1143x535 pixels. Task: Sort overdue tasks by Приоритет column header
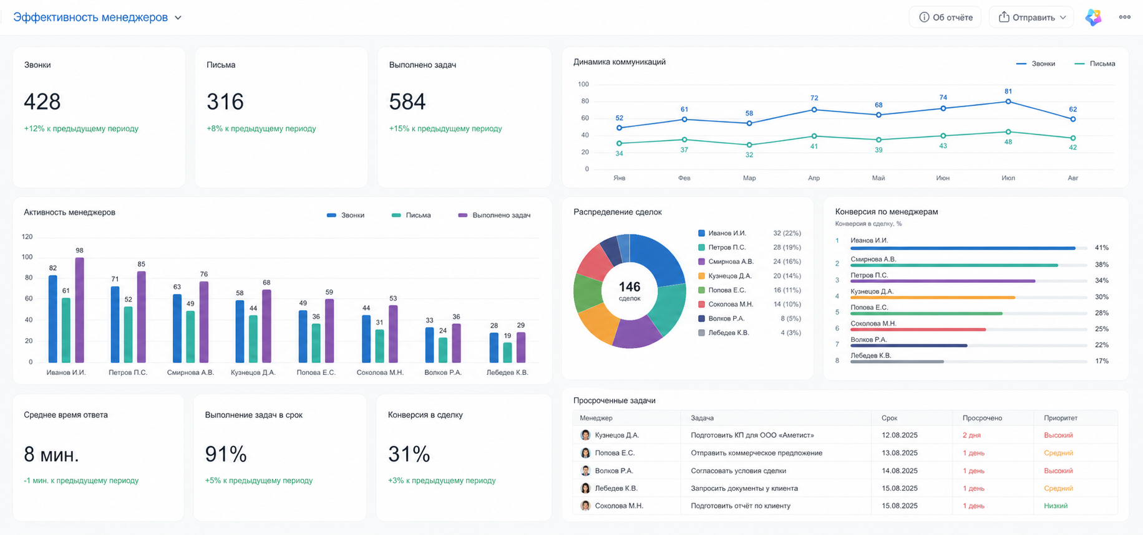point(1061,418)
